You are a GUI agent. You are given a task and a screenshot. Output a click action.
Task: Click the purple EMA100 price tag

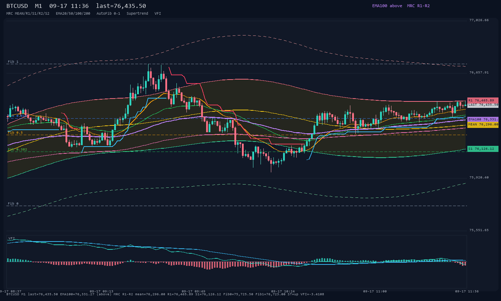[x=483, y=119]
